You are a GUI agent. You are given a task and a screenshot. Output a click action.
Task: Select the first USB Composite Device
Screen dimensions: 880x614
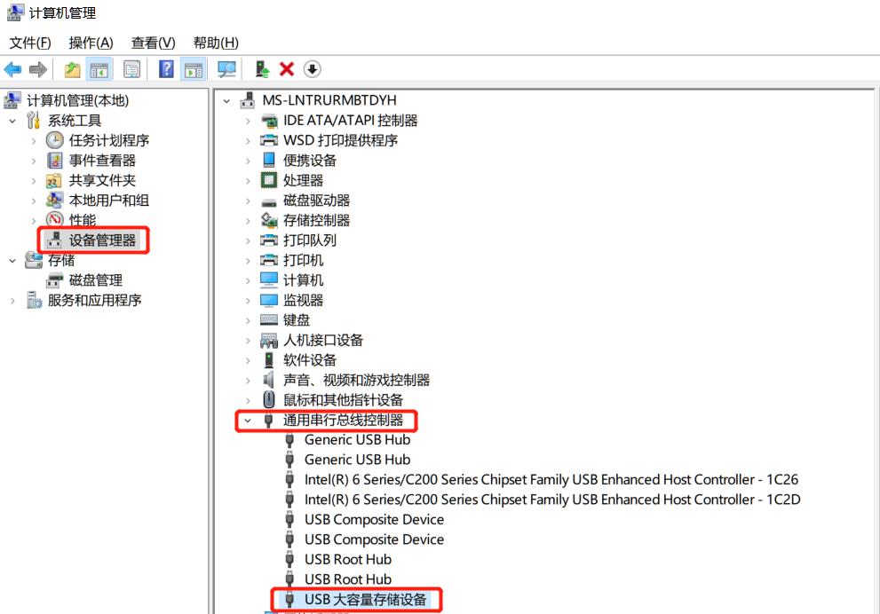[x=374, y=519]
